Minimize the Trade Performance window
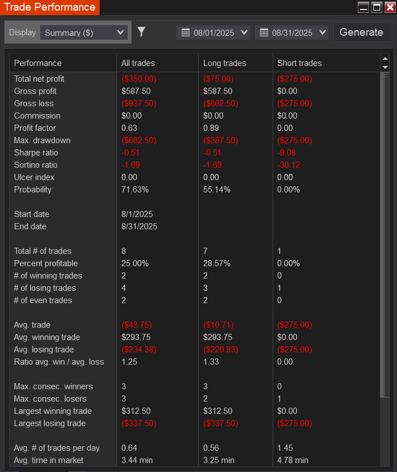This screenshot has height=472, width=397. pyautogui.click(x=363, y=7)
